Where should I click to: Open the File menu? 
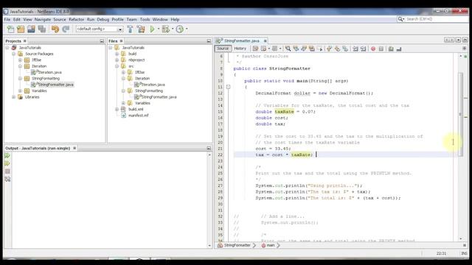[x=7, y=19]
